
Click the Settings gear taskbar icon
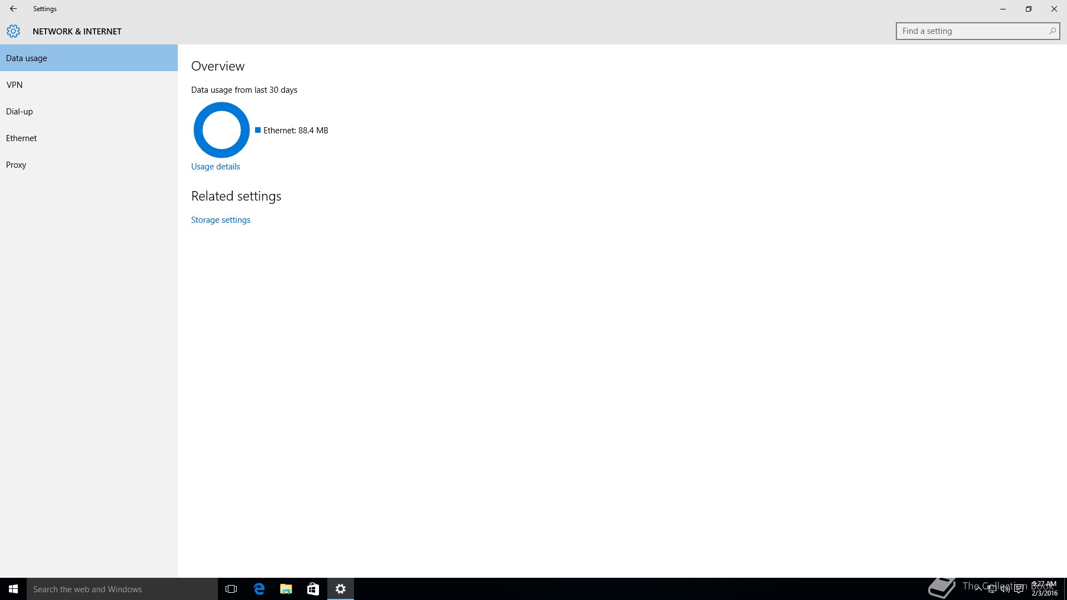pyautogui.click(x=340, y=589)
